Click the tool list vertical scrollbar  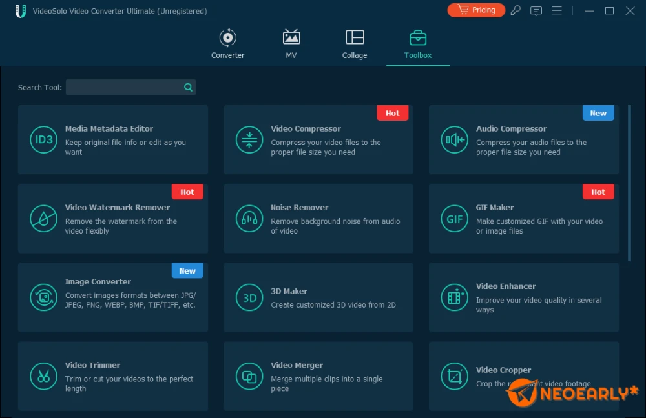629,183
